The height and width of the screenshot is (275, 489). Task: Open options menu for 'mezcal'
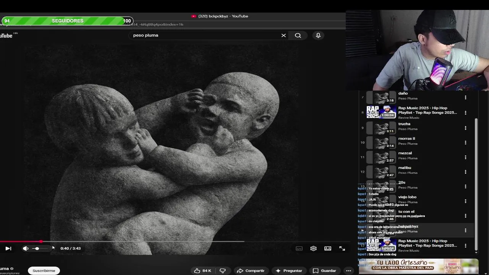pyautogui.click(x=465, y=157)
